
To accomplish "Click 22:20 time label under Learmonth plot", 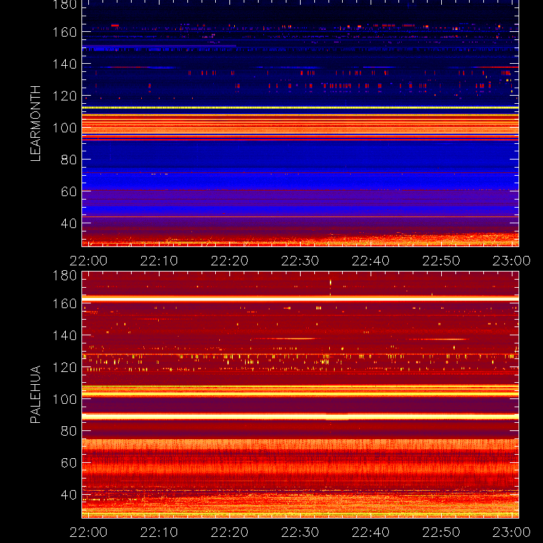I will (229, 261).
